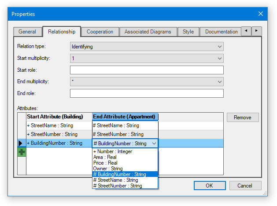Click the green plus add-row icon

22,152
